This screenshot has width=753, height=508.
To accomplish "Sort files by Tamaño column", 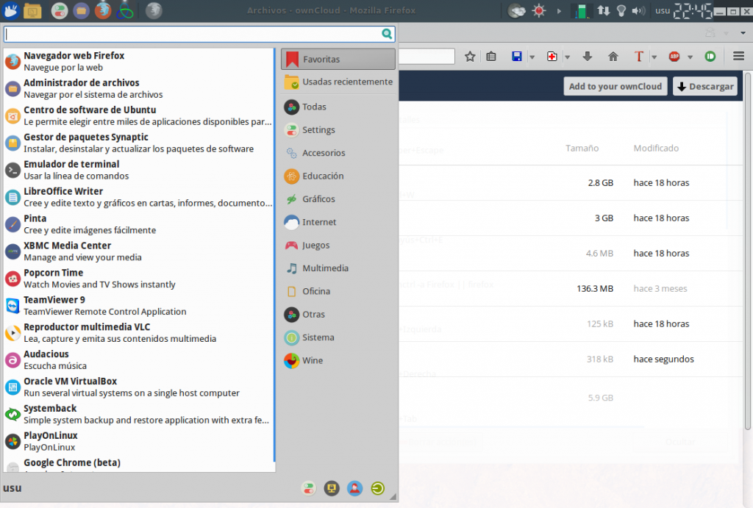I will [582, 148].
